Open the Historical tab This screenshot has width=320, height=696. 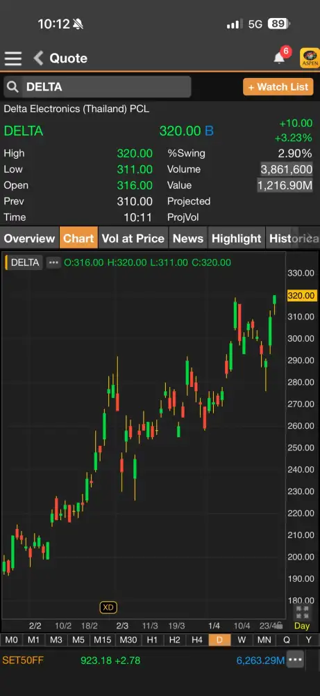pos(293,238)
